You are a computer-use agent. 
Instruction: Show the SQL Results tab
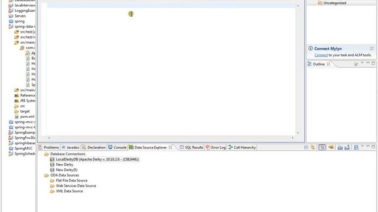(191, 147)
